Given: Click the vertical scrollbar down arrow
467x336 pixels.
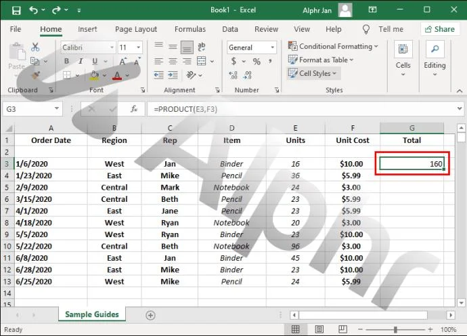Looking at the screenshot, I should [x=461, y=303].
